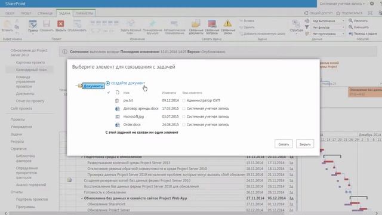Screen dimensions: 382x215
Task: Select the Планирование вручную pin icon
Action: (x=153, y=24)
